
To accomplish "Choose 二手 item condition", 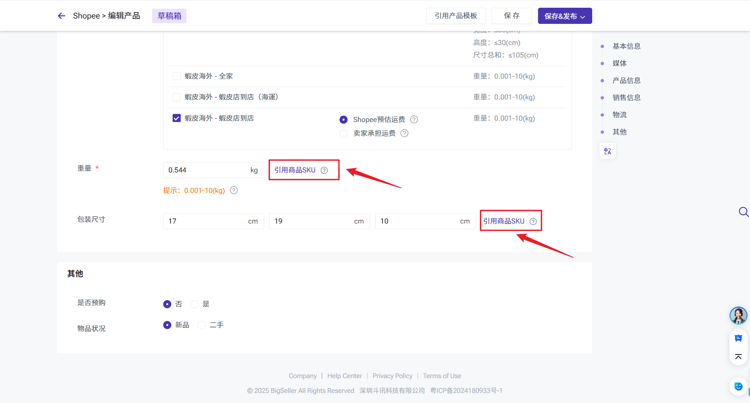I will 202,325.
